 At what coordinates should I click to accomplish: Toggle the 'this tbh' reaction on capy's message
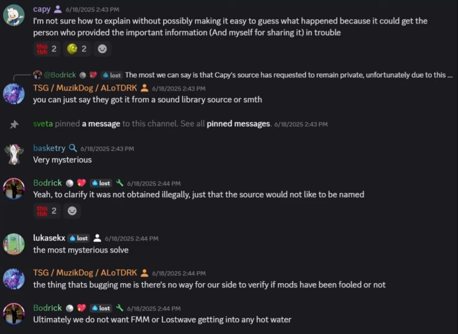pos(47,49)
